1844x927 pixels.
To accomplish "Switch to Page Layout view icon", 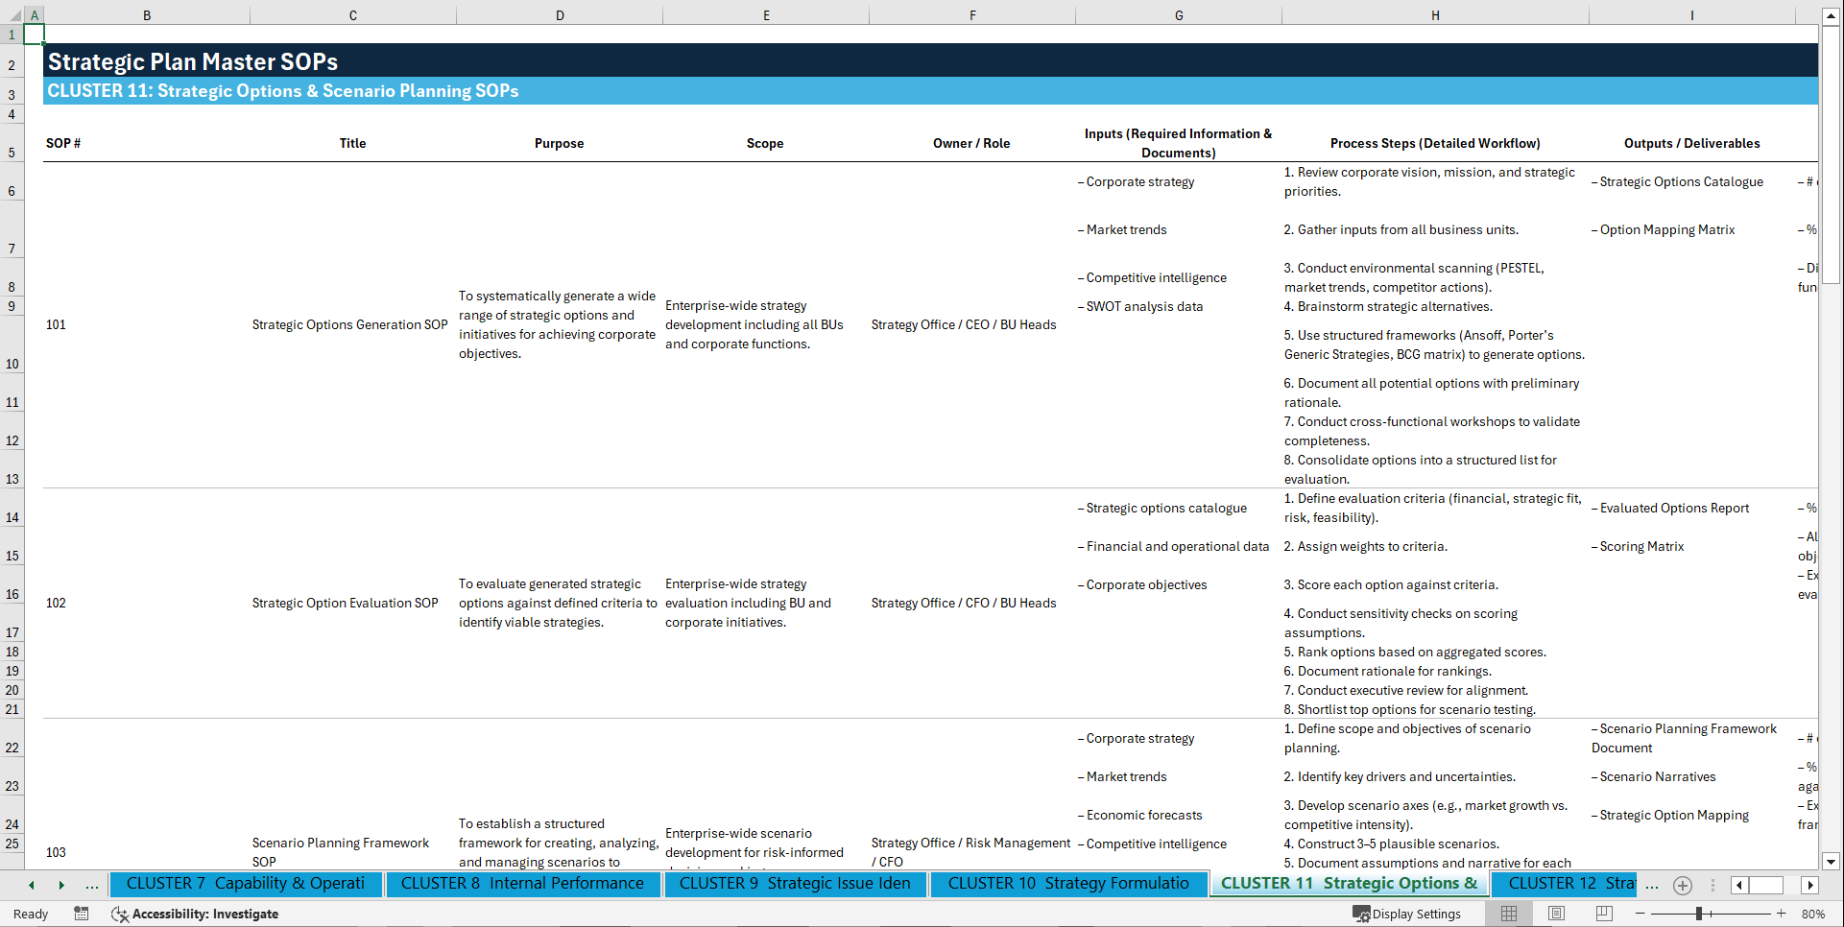I will point(1558,914).
